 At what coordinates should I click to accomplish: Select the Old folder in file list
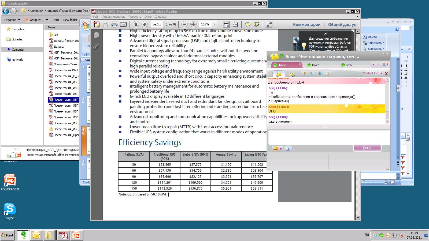pos(56,35)
